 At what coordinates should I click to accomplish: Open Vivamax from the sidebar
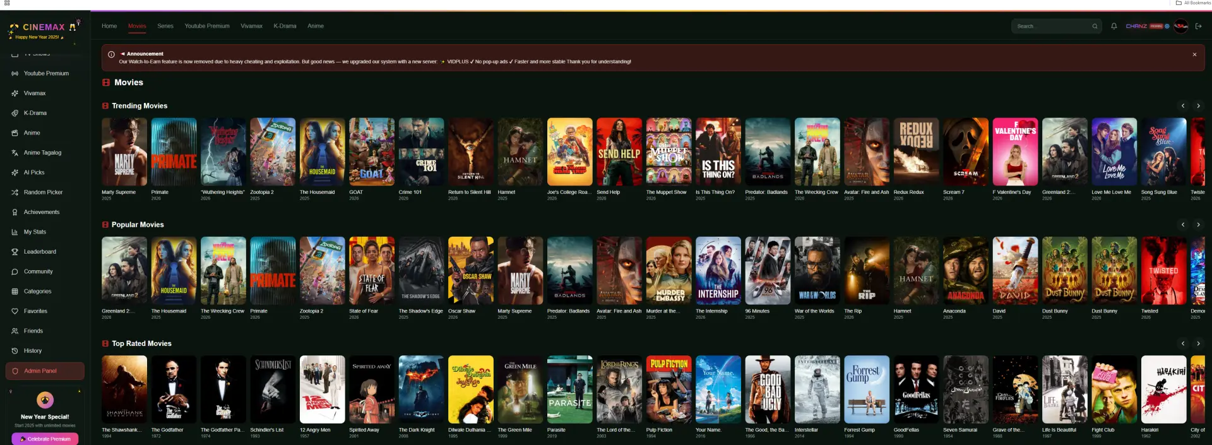click(x=45, y=93)
